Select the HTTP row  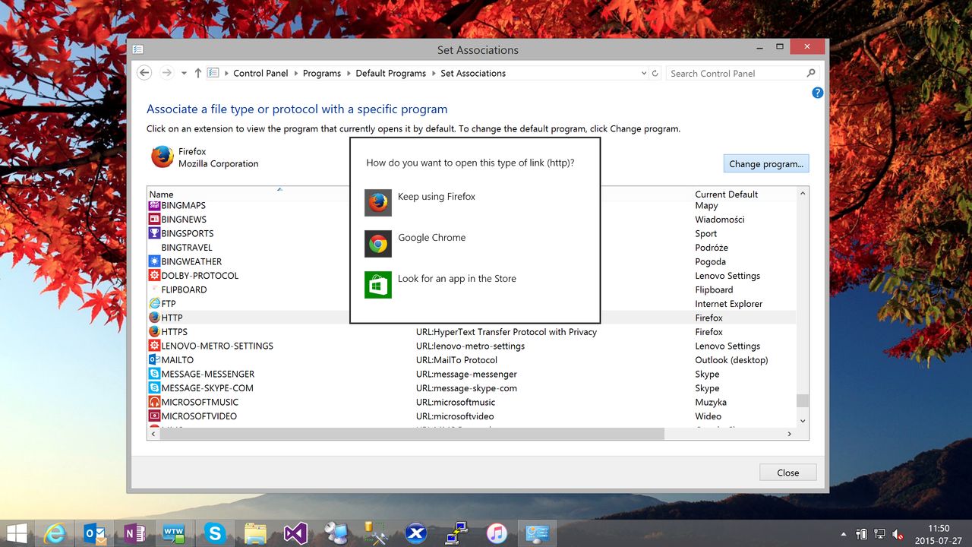pos(472,318)
